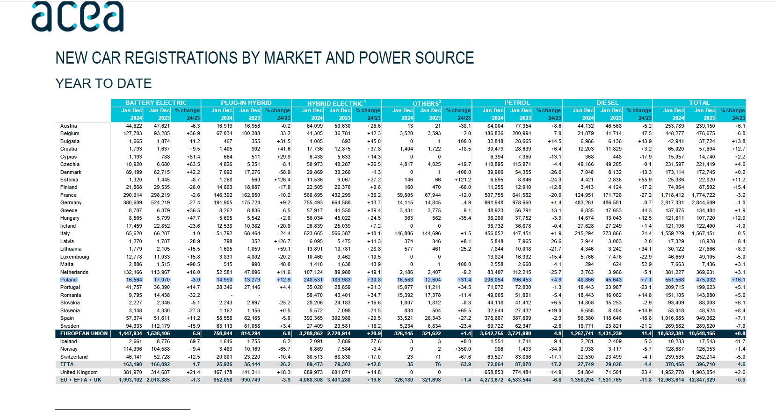Select the Denmark row label
Image resolution: width=776 pixels, height=418 pixels.
pos(71,172)
